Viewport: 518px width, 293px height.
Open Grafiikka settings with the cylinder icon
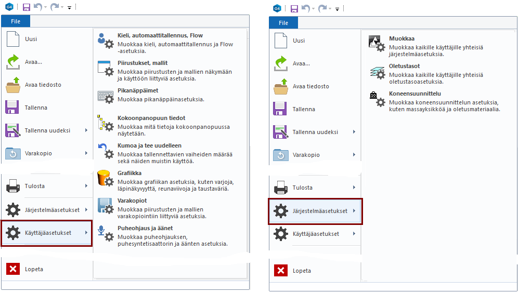[105, 178]
